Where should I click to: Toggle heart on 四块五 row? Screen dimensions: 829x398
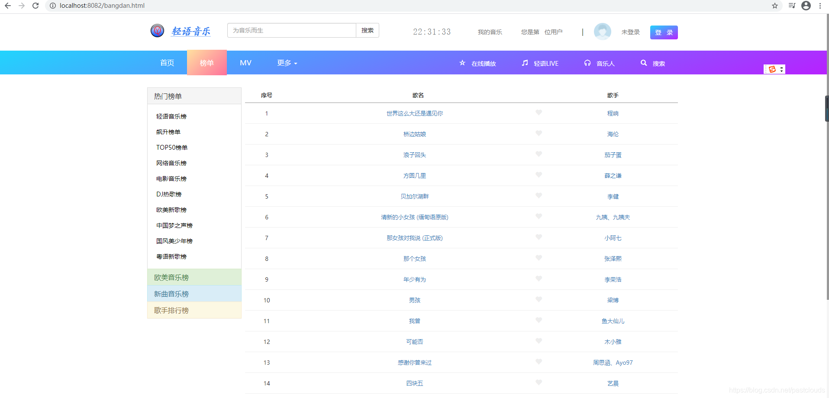tap(539, 383)
